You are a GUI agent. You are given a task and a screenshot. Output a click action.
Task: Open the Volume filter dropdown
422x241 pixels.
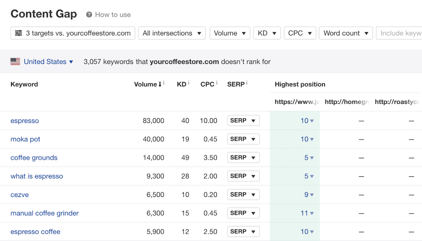(x=230, y=33)
